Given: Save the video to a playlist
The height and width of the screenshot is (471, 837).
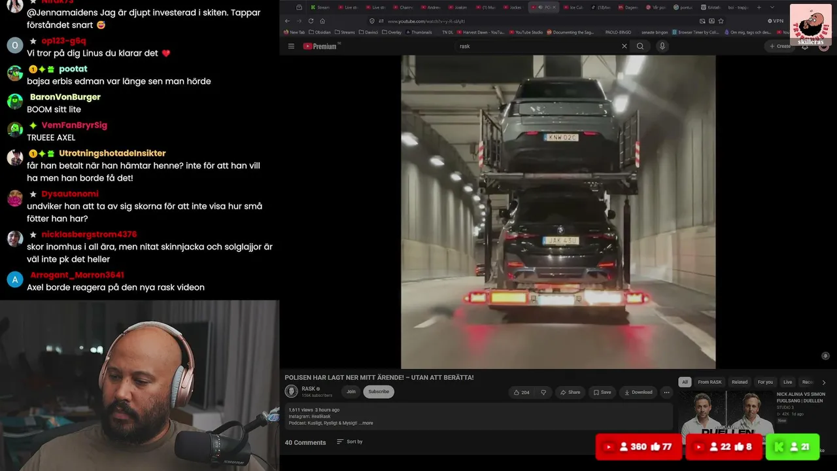Looking at the screenshot, I should coord(602,392).
